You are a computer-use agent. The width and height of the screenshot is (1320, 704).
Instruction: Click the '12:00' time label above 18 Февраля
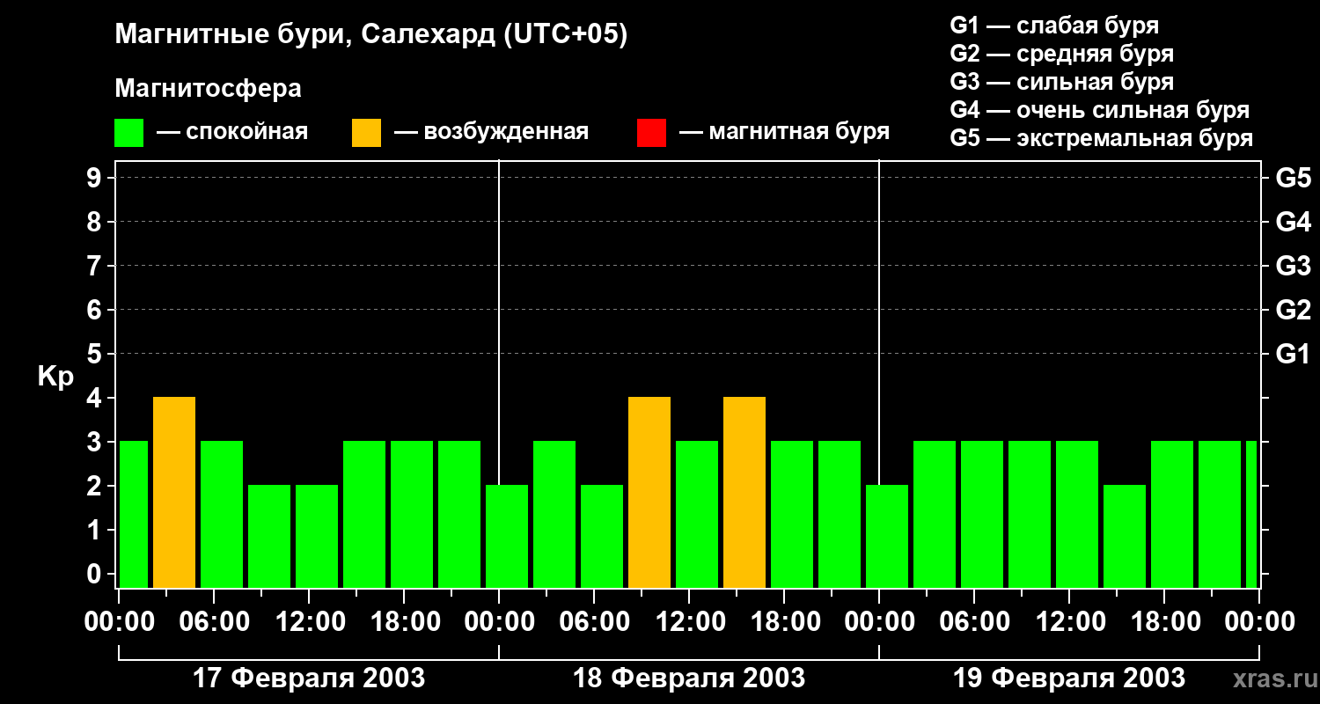click(x=690, y=622)
